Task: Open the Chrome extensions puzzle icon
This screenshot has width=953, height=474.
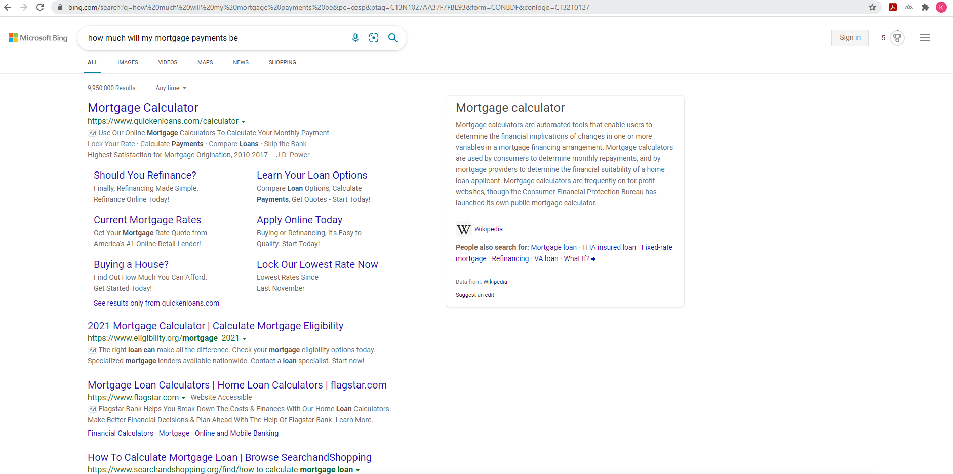Action: pyautogui.click(x=925, y=7)
